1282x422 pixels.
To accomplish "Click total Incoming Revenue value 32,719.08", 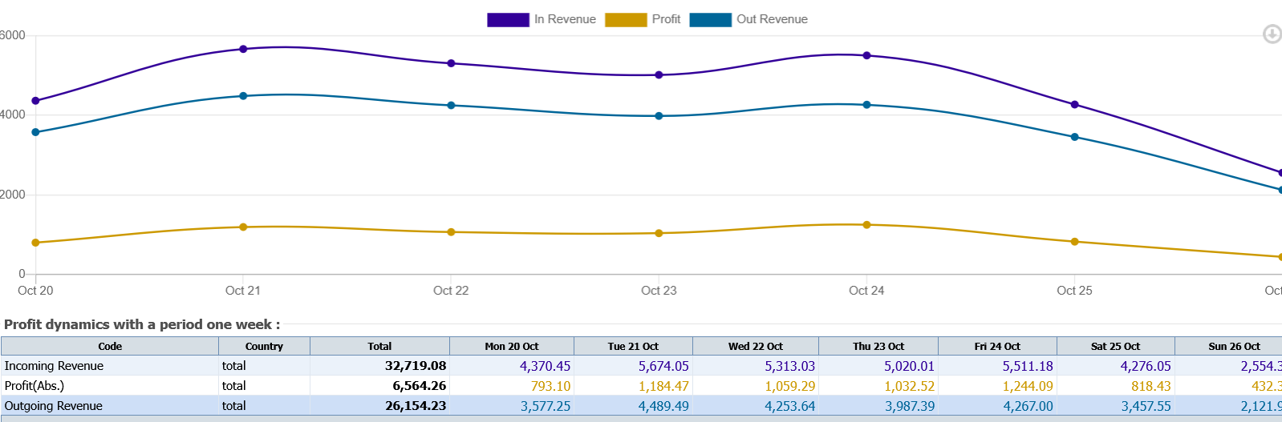I will 416,366.
